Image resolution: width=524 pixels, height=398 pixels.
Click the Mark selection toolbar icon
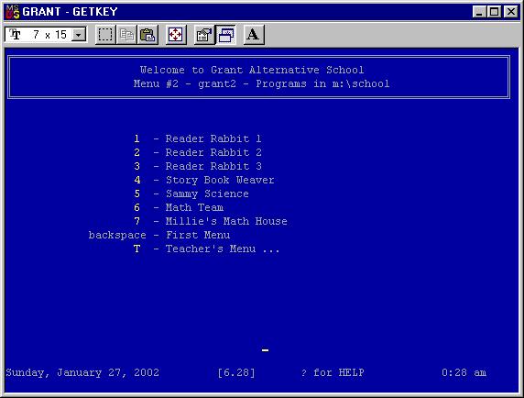pyautogui.click(x=105, y=35)
